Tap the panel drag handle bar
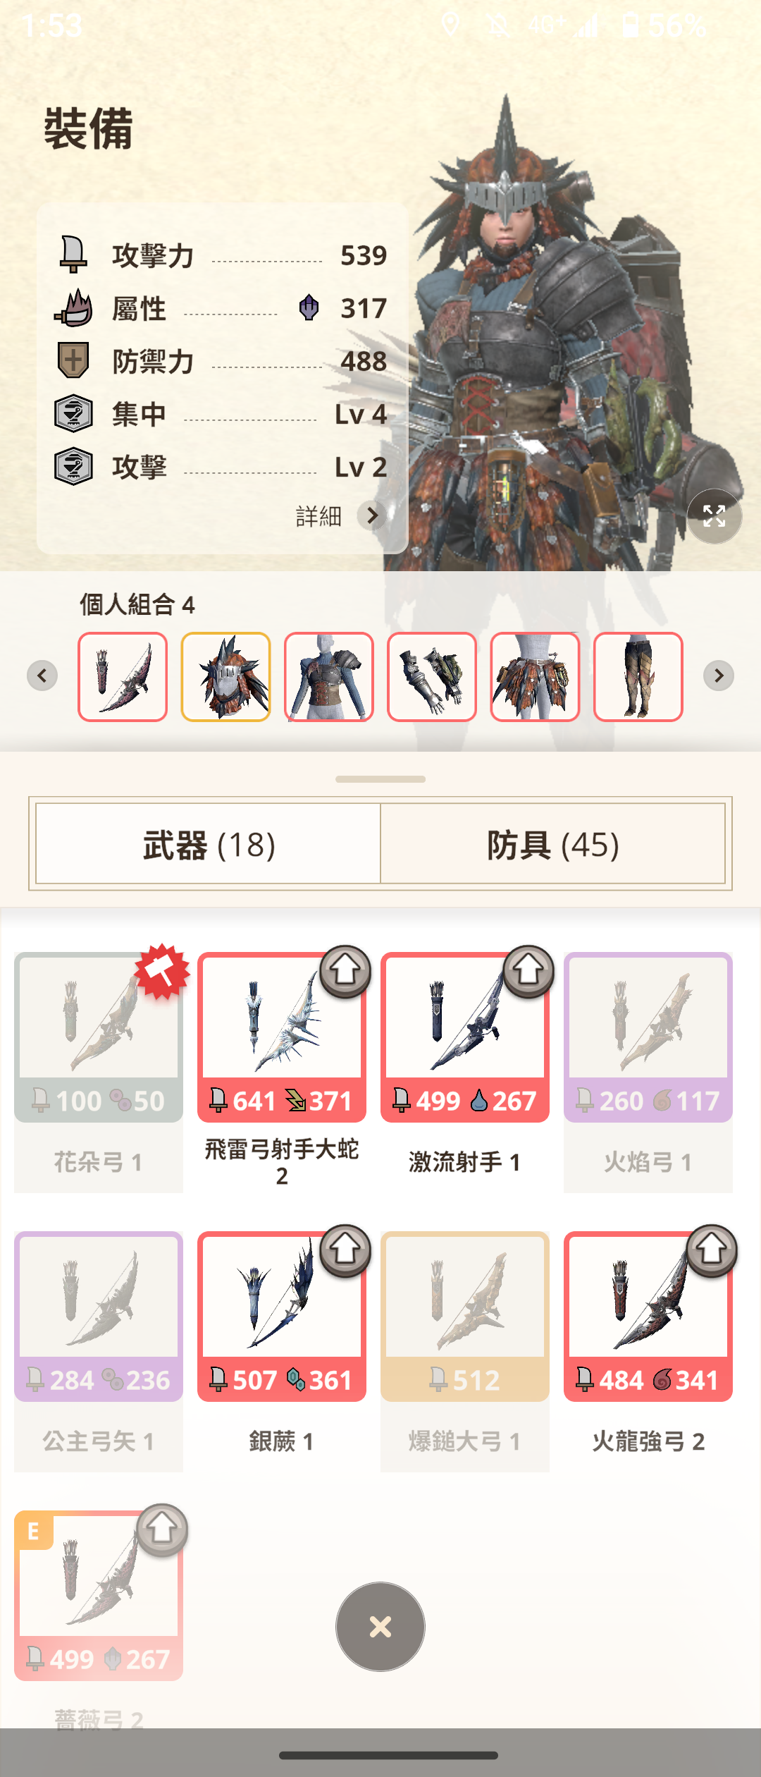This screenshot has height=1777, width=761. 380,779
